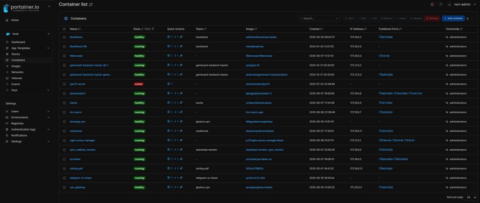The width and height of the screenshot is (480, 203).
Task: Open the nori-admin user dropdown
Action: 461,4
